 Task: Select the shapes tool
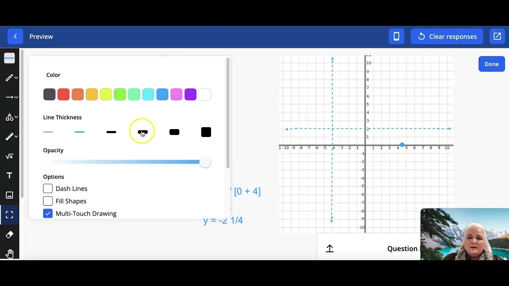point(9,117)
